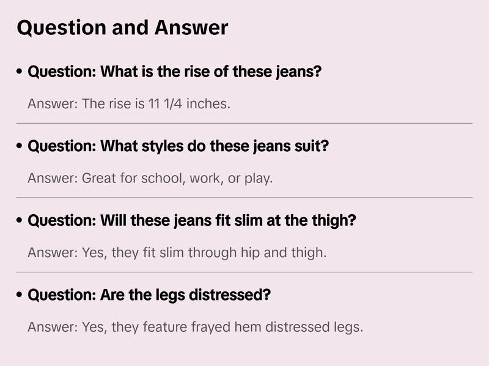Click the answer "The rise is 11 1/4 inches"
The height and width of the screenshot is (366, 489).
point(129,103)
